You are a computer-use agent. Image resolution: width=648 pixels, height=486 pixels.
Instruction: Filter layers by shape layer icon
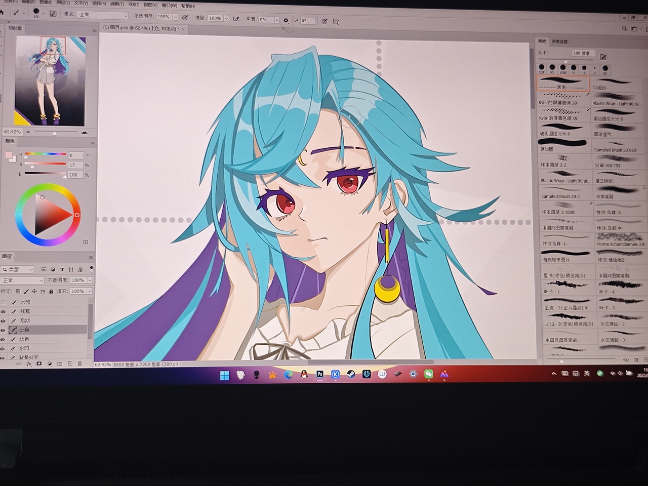click(71, 269)
